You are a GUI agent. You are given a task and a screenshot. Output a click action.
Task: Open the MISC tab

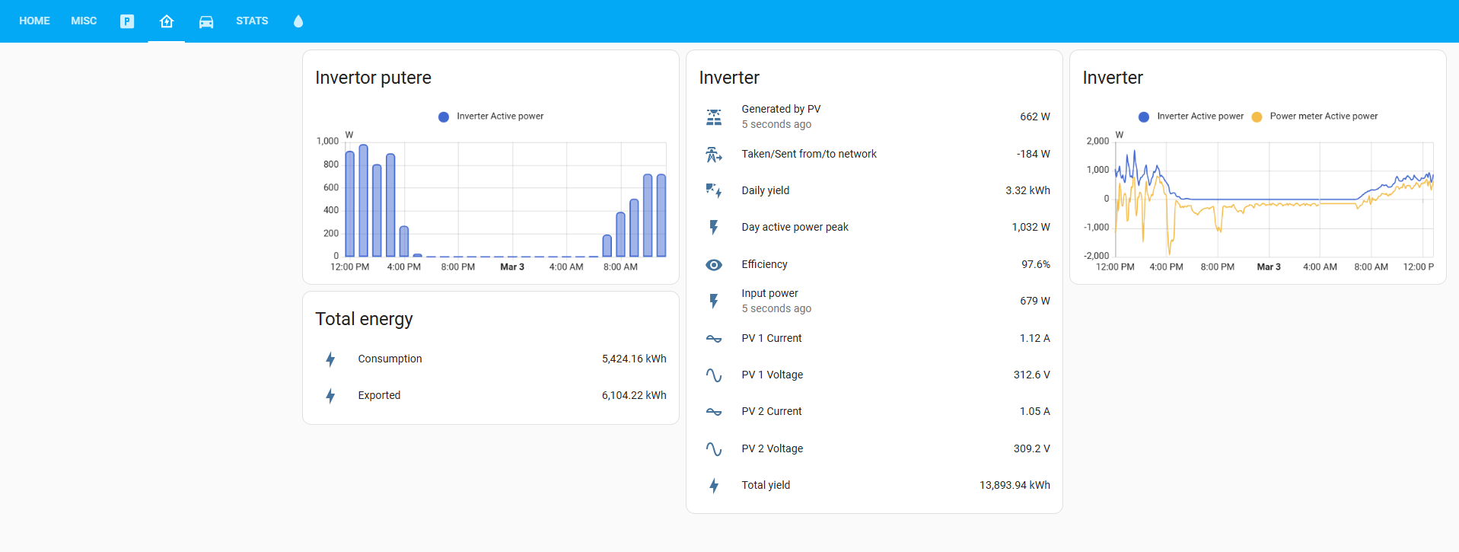[84, 21]
